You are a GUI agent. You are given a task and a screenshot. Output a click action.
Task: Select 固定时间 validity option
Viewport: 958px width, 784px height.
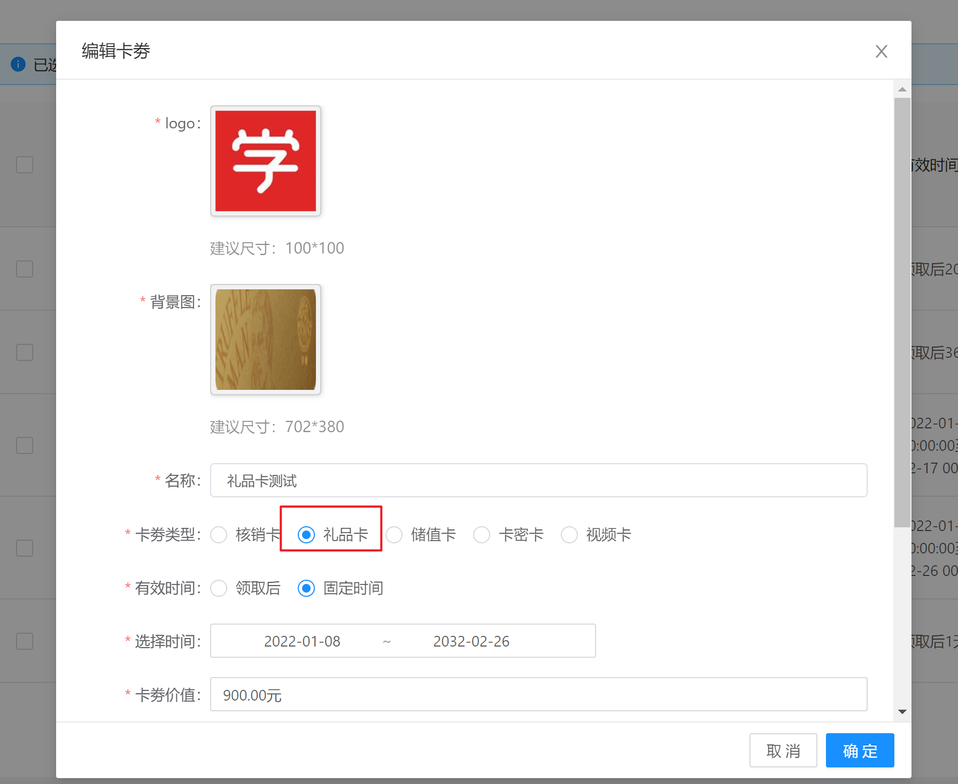coord(306,588)
